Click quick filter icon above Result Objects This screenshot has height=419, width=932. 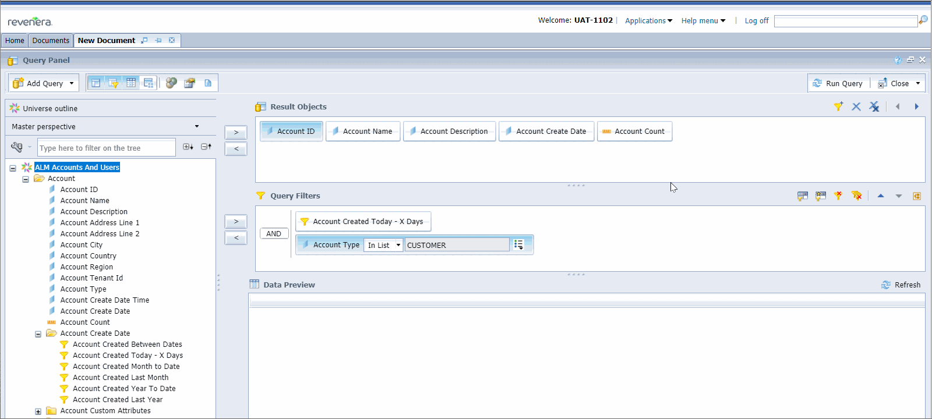coord(838,106)
